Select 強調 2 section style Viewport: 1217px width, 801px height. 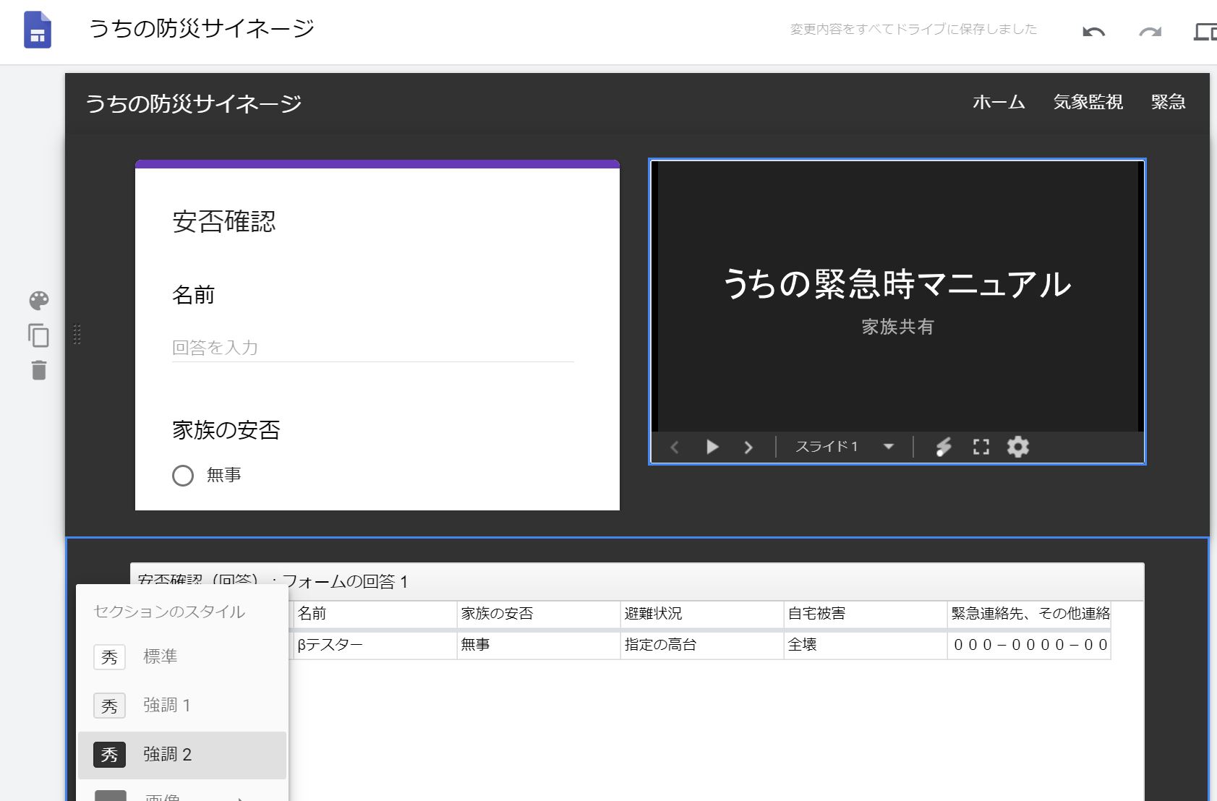(x=167, y=755)
